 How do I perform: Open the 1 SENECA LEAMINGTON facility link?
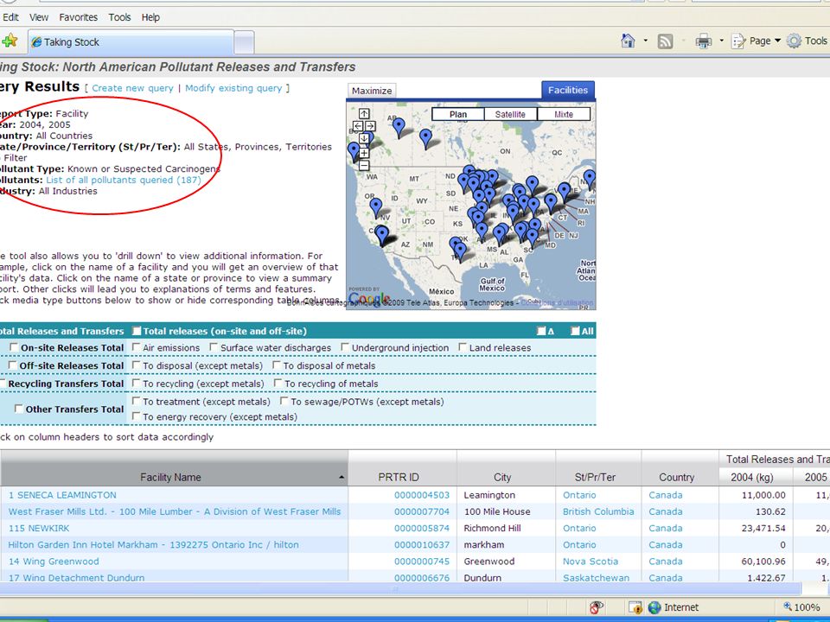(x=62, y=495)
